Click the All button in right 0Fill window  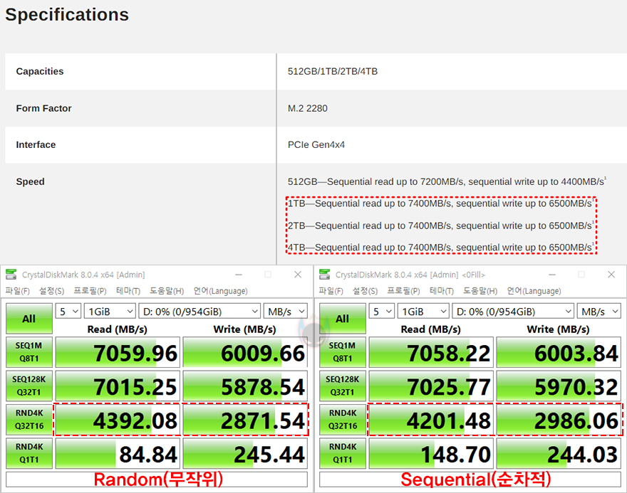pyautogui.click(x=343, y=319)
